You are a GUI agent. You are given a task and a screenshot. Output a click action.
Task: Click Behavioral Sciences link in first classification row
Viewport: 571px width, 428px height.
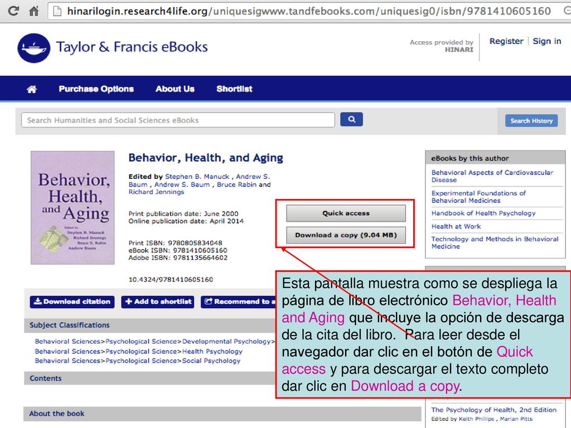click(x=67, y=342)
